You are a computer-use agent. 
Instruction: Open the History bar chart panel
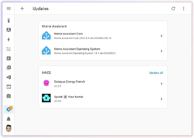click(x=9, y=58)
